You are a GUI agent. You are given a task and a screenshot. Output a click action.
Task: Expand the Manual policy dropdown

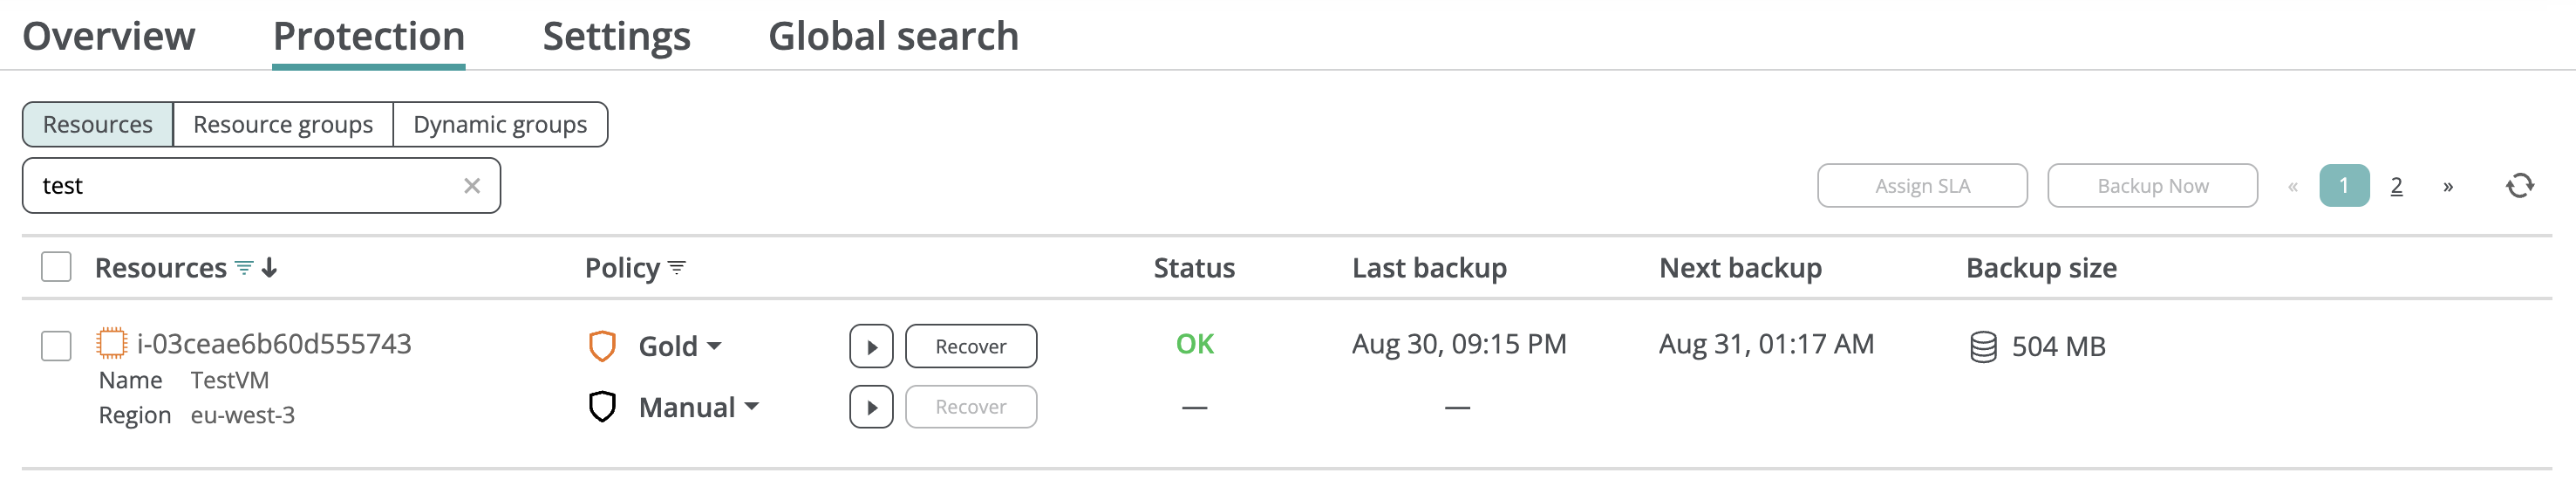tap(752, 407)
